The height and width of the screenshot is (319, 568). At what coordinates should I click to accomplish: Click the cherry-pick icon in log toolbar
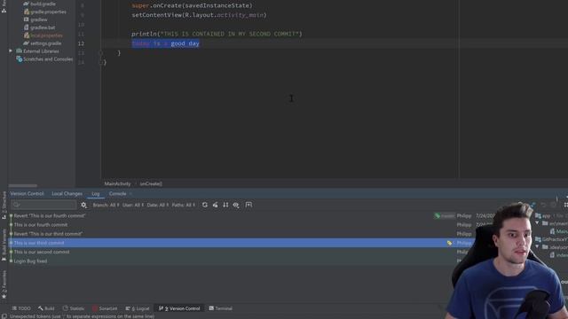[215, 205]
